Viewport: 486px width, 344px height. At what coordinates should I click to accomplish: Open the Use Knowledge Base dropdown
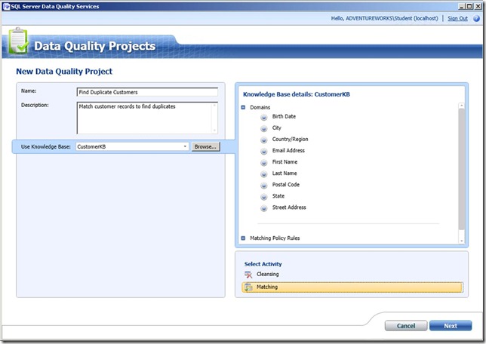tap(185, 146)
